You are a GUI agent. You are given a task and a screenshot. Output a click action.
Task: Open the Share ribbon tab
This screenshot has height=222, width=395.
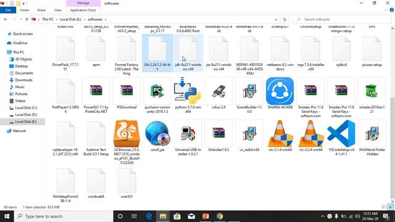pyautogui.click(x=41, y=10)
